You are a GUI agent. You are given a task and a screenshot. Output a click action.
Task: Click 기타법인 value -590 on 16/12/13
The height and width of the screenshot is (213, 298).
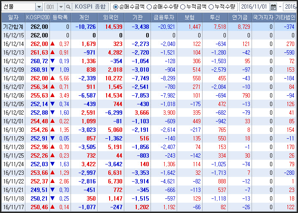point(289,52)
